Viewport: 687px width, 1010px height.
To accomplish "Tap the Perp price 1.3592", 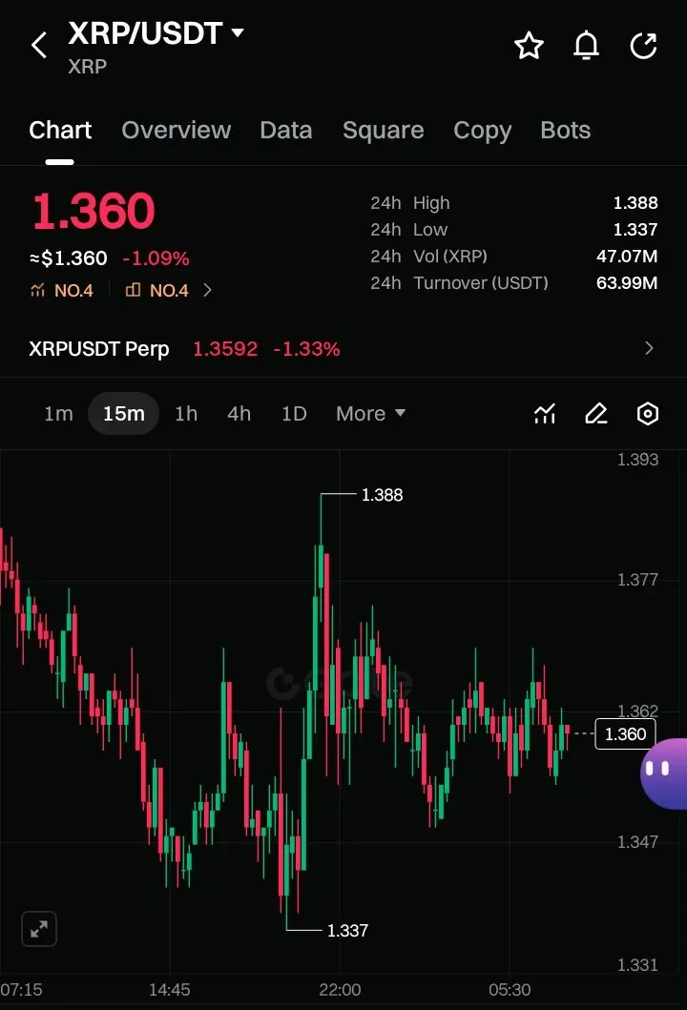I will [225, 348].
